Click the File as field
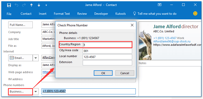203x99 pixels. [x=48, y=46]
